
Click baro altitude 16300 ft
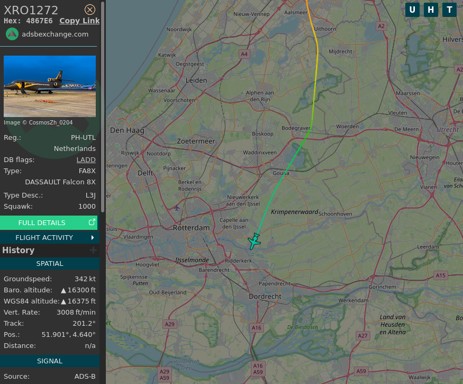pyautogui.click(x=81, y=290)
